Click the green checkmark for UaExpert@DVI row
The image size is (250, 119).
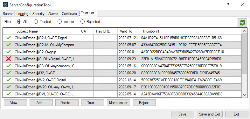pos(9,94)
